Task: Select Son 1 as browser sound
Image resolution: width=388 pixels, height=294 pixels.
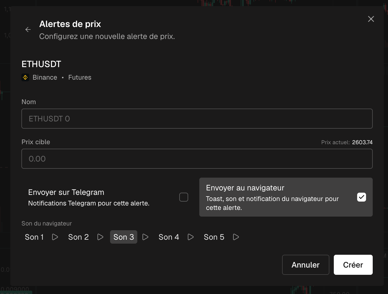Action: pyautogui.click(x=34, y=237)
